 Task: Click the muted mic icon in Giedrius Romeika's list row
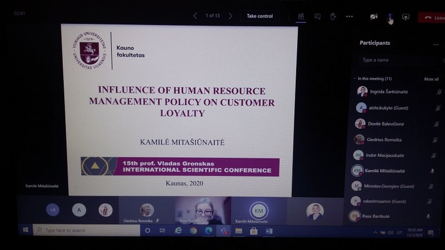click(435, 140)
